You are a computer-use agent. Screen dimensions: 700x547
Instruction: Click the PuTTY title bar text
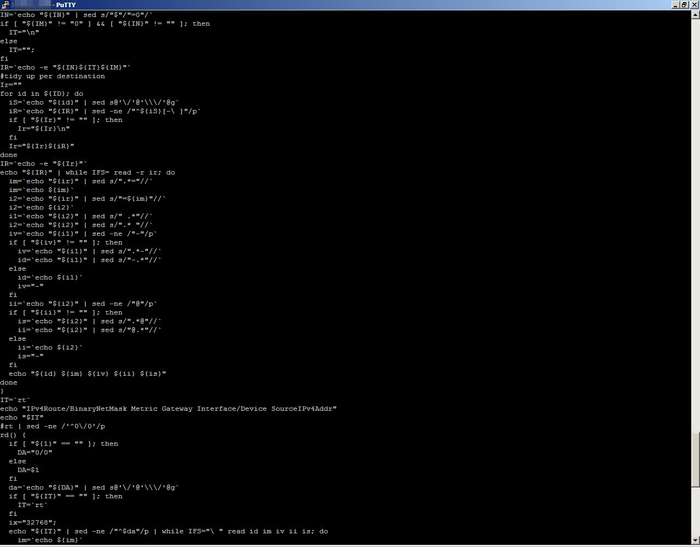click(x=66, y=5)
